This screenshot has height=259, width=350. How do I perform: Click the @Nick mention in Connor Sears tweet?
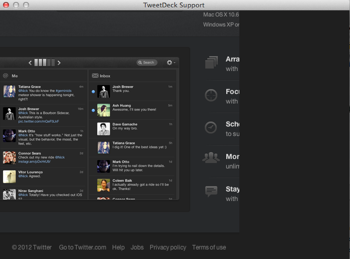[60, 157]
